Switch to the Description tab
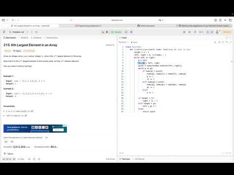The width and height of the screenshot is (234, 175). tap(10, 38)
